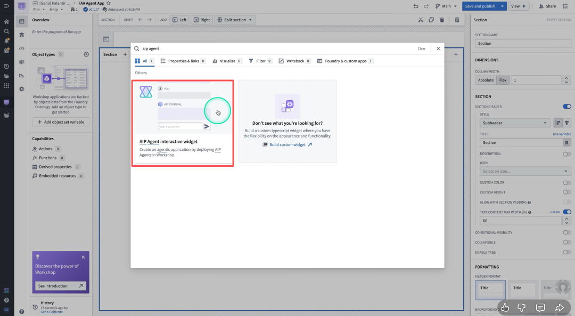Shift section left with left arrow

[x=141, y=20]
